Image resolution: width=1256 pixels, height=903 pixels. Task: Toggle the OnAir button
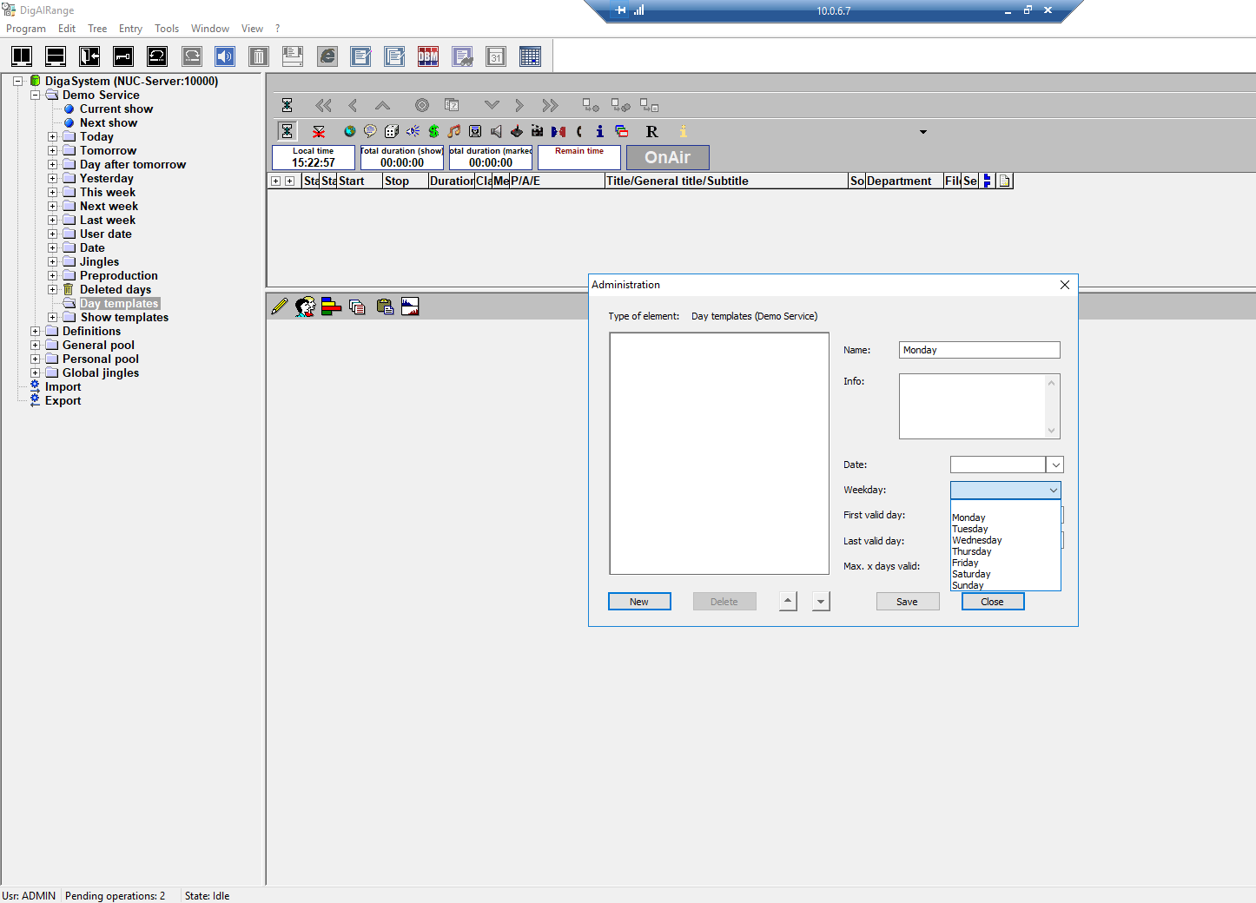[667, 157]
